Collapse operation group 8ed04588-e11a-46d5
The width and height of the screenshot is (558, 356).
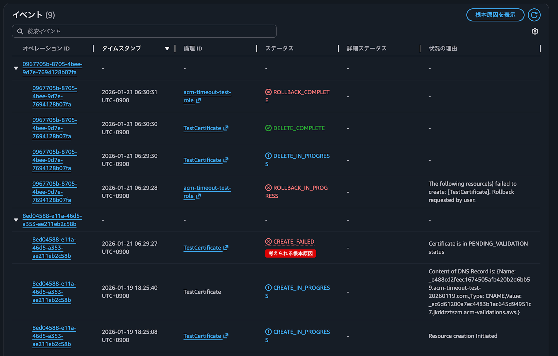tap(16, 220)
